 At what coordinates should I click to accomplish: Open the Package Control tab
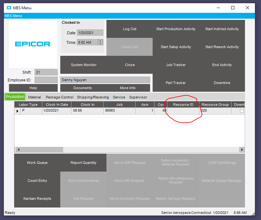pos(60,97)
